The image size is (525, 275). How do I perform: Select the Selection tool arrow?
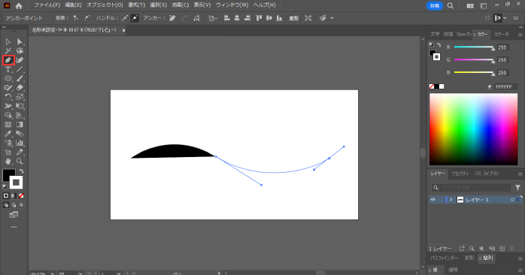click(x=8, y=42)
